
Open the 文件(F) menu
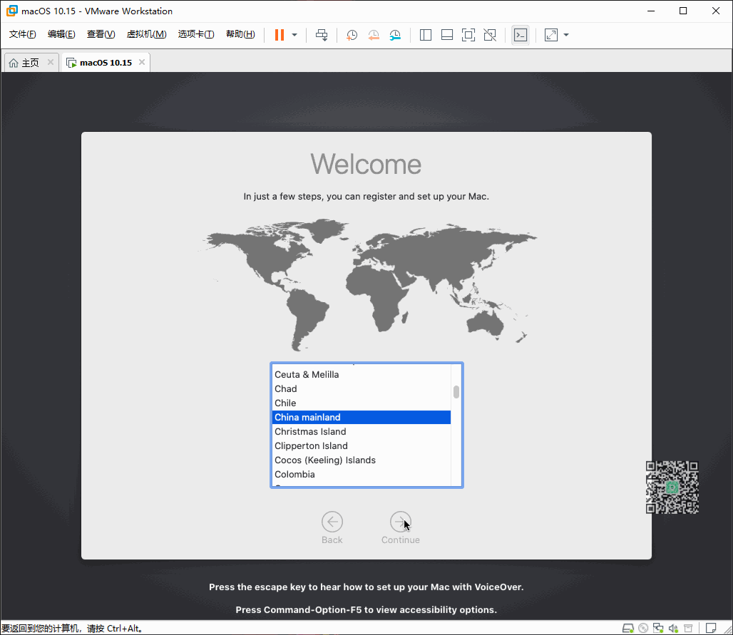coord(22,35)
